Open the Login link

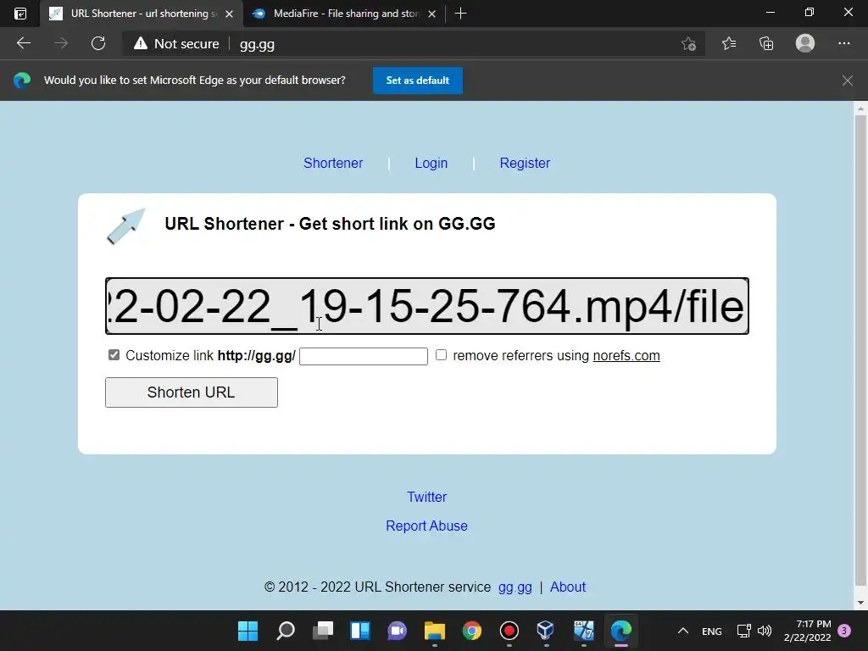431,164
